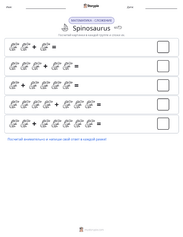Select the answer box in the fifth row
183x237 pixels.
click(163, 124)
